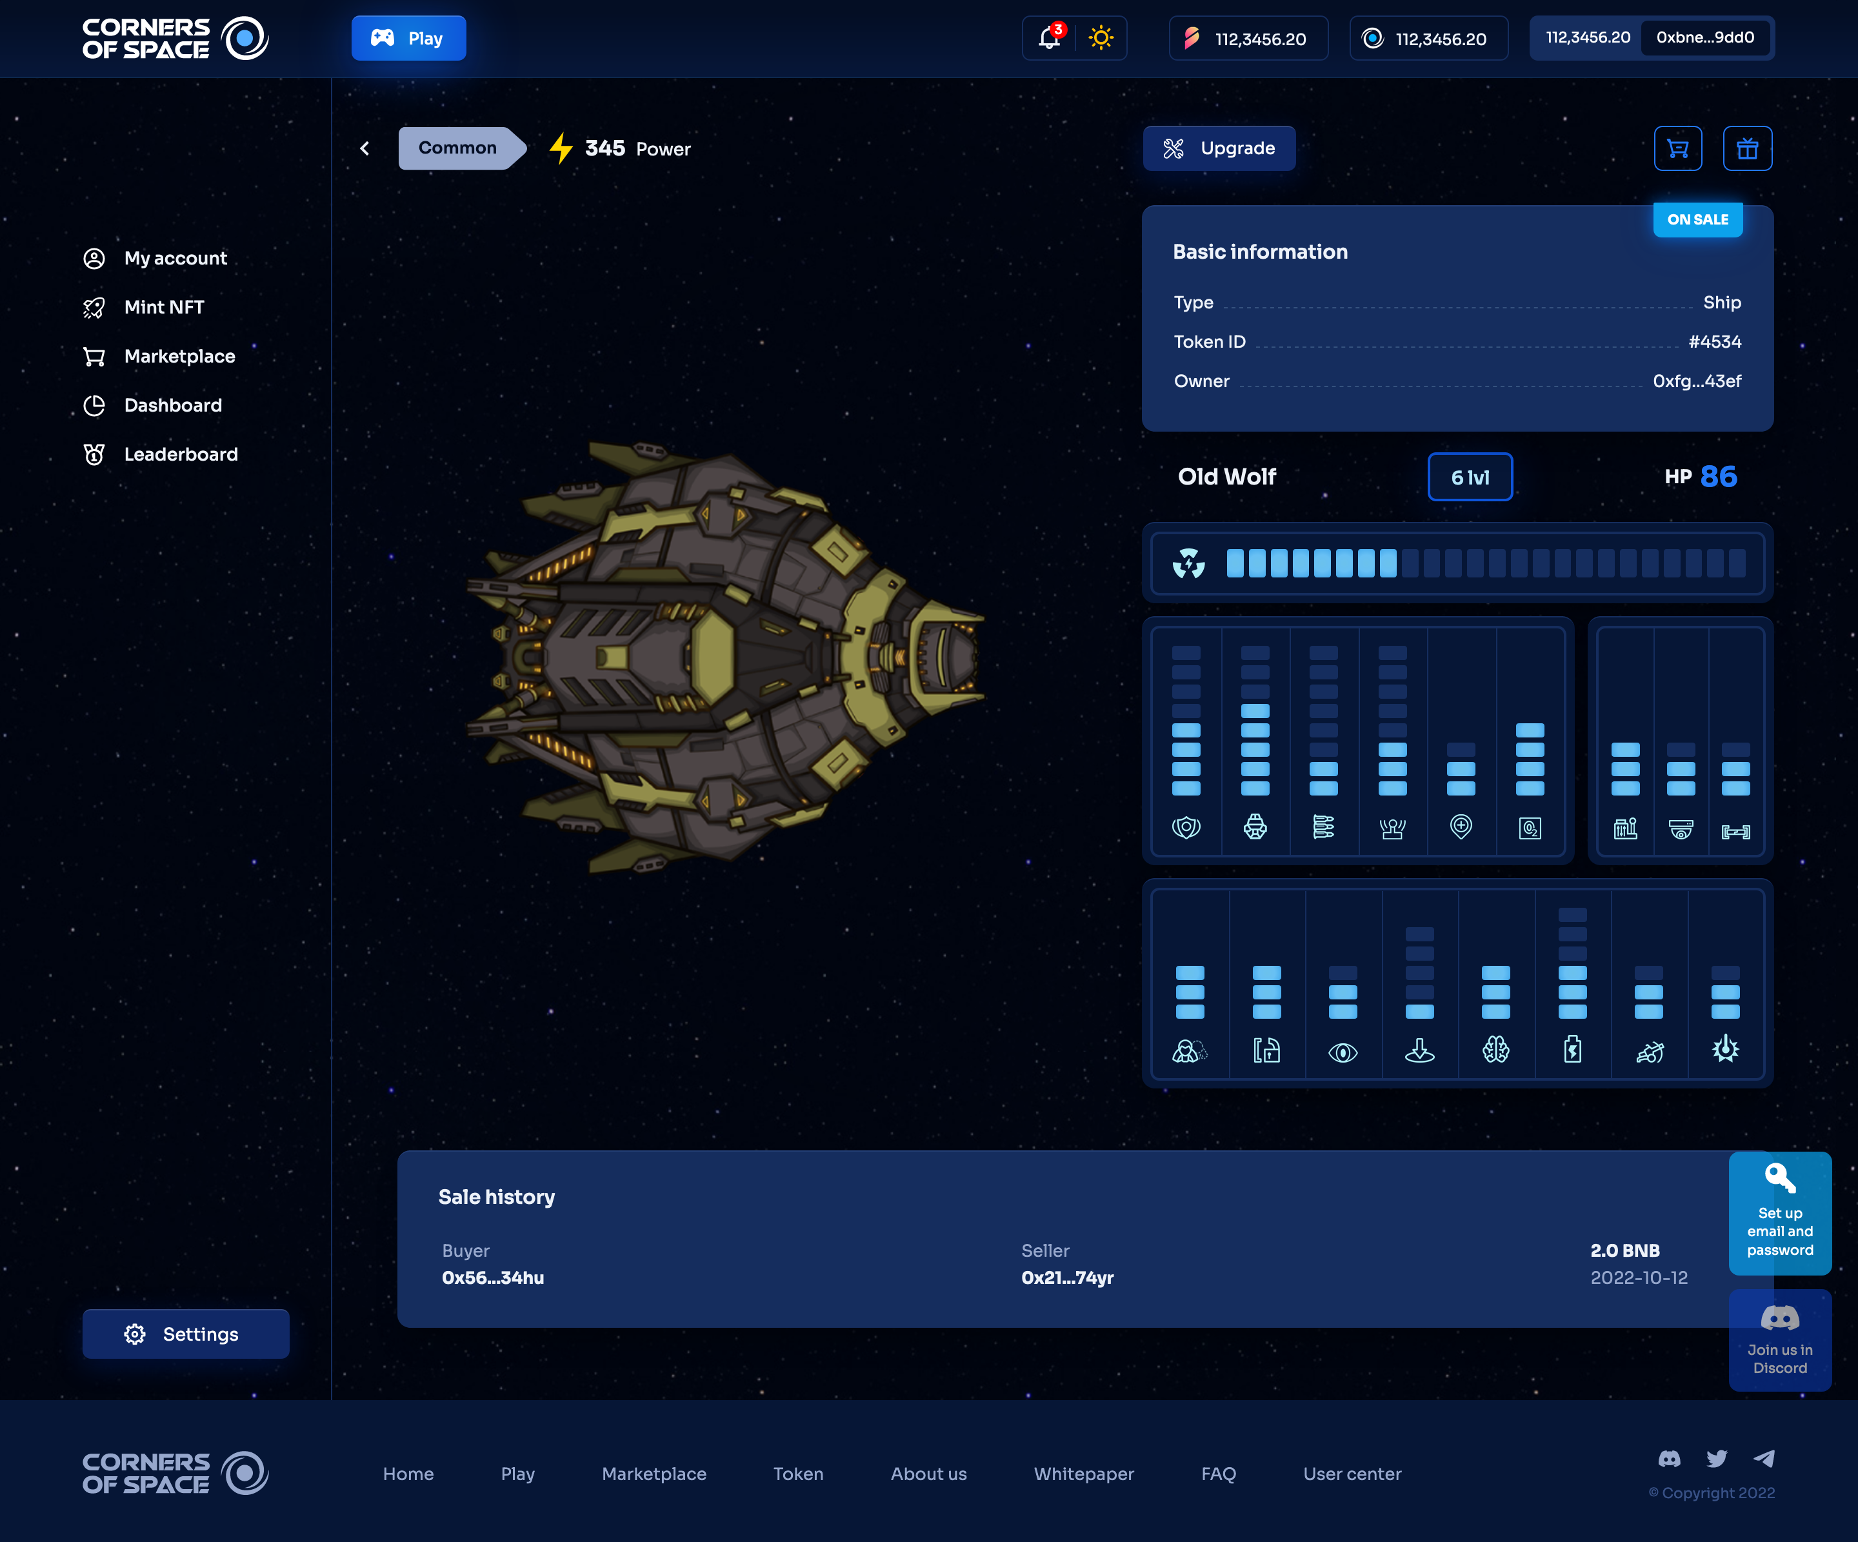Screen dimensions: 1858x1542
Task: Click the location pin plus stat icon
Action: [1461, 826]
